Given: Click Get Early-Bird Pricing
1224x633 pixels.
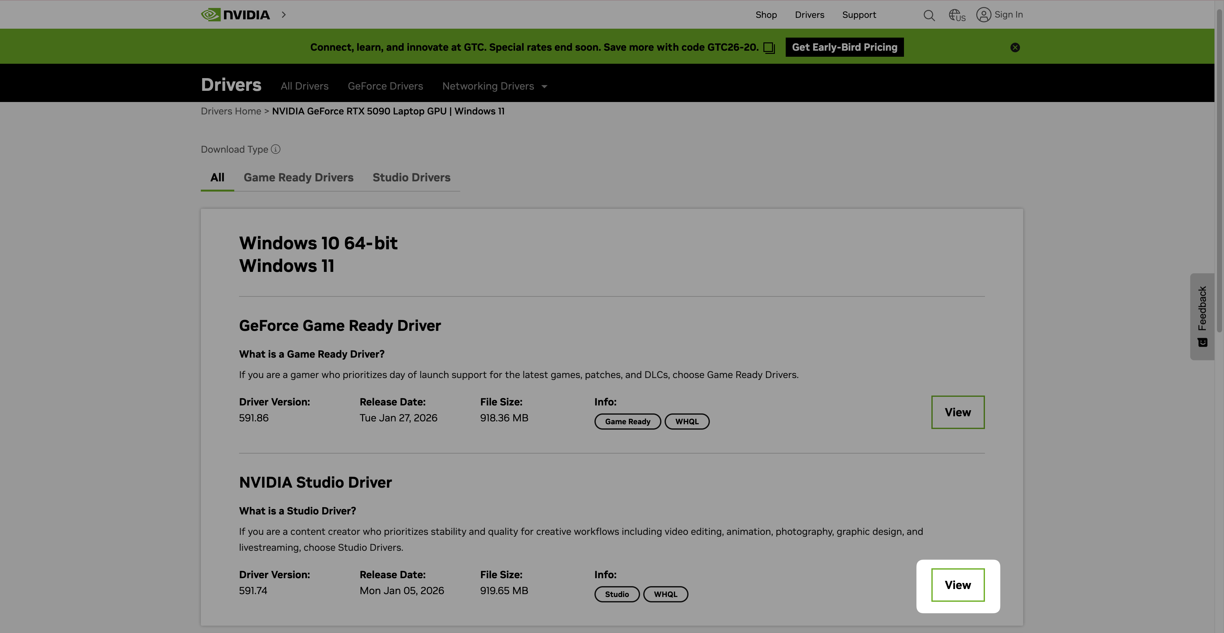Looking at the screenshot, I should (844, 47).
